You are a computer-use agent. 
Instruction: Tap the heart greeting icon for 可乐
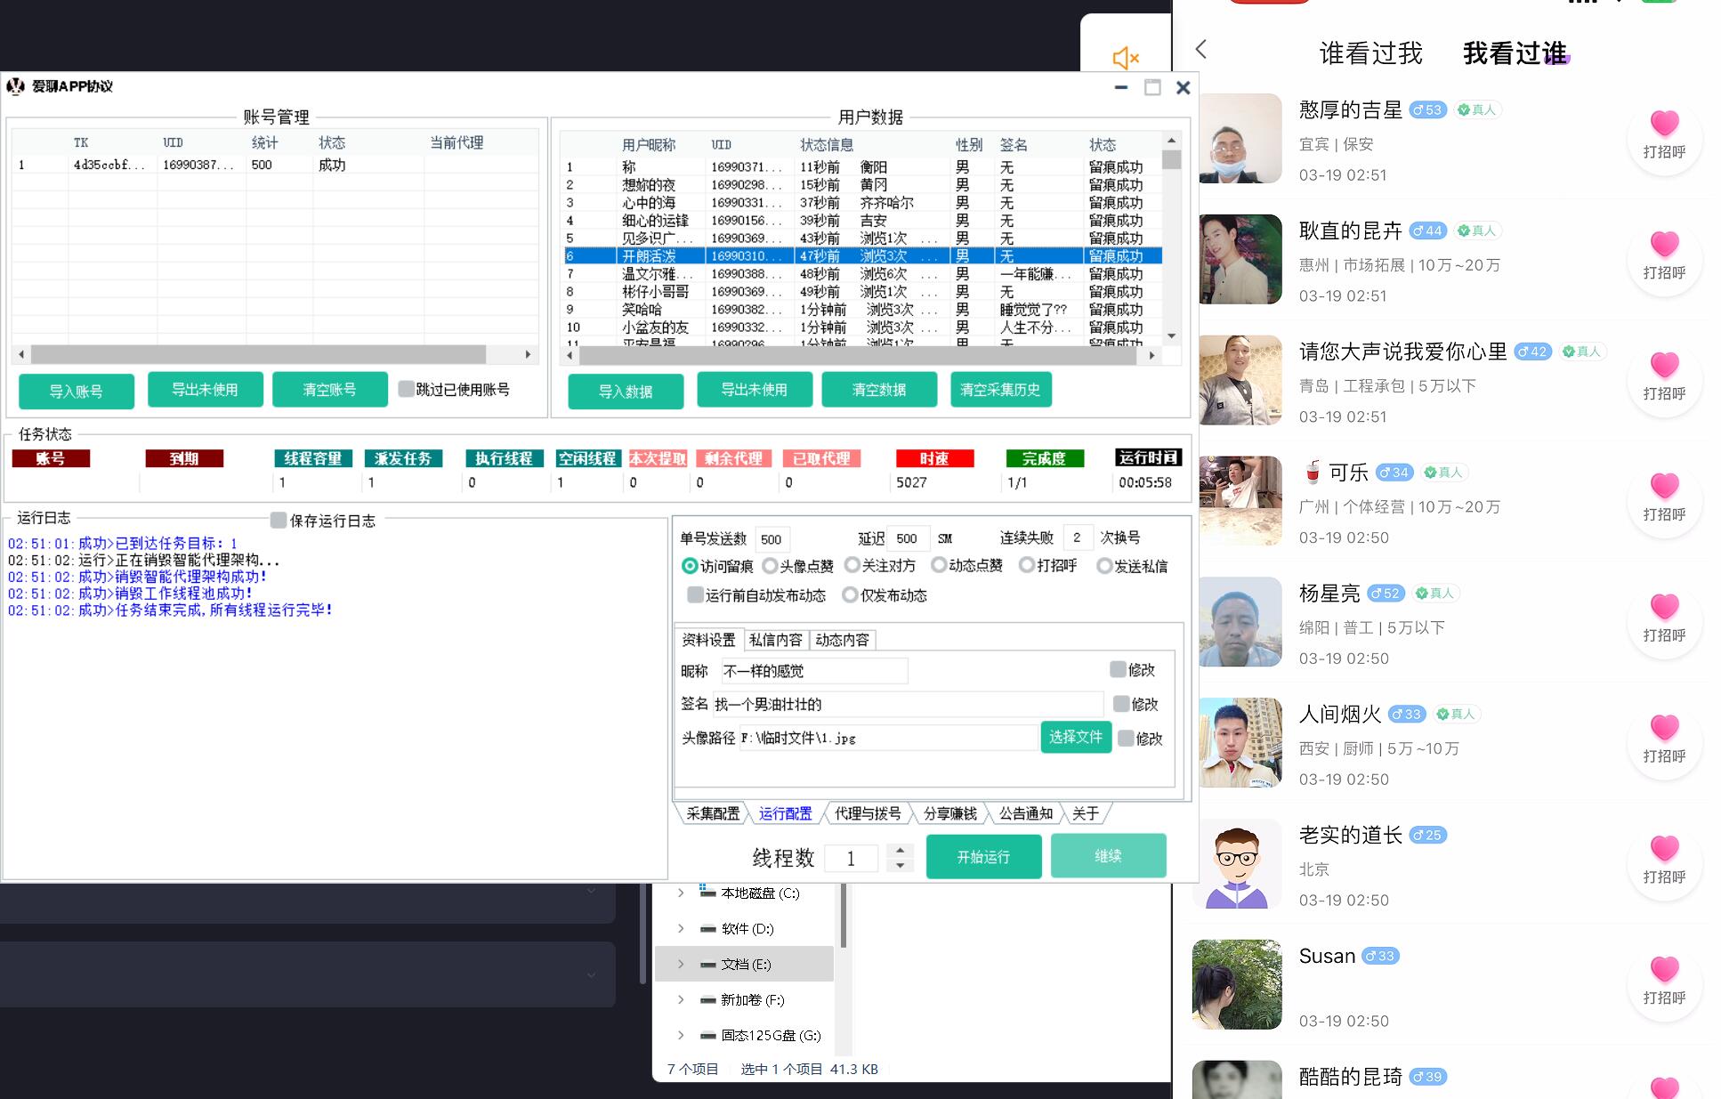coord(1663,487)
